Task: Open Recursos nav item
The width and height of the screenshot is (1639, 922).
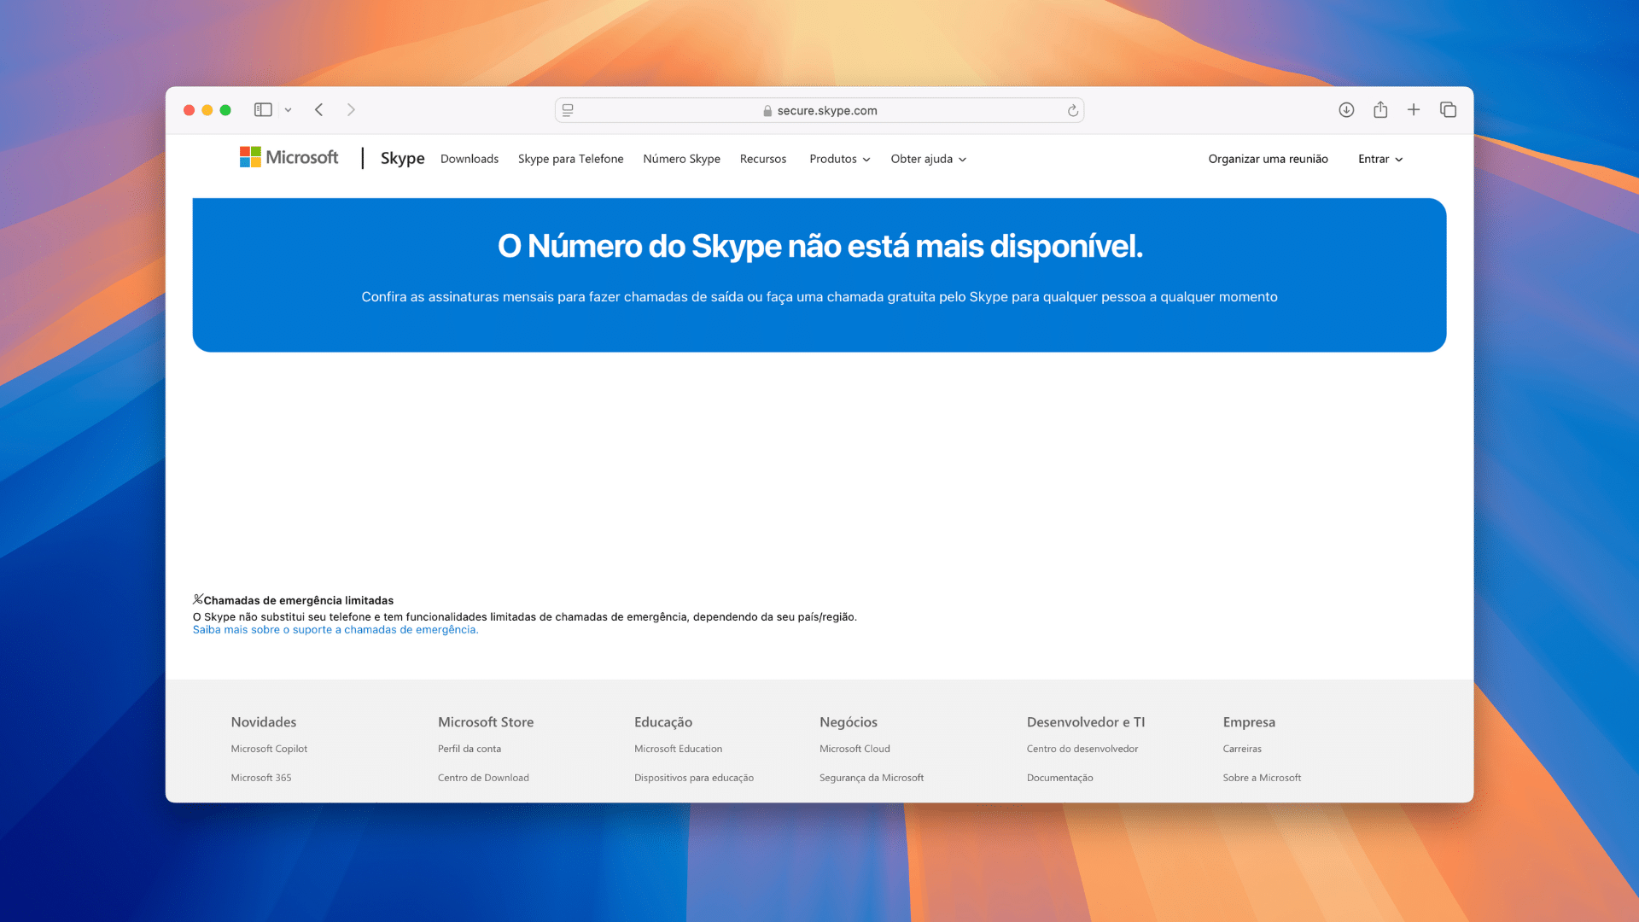Action: tap(763, 159)
